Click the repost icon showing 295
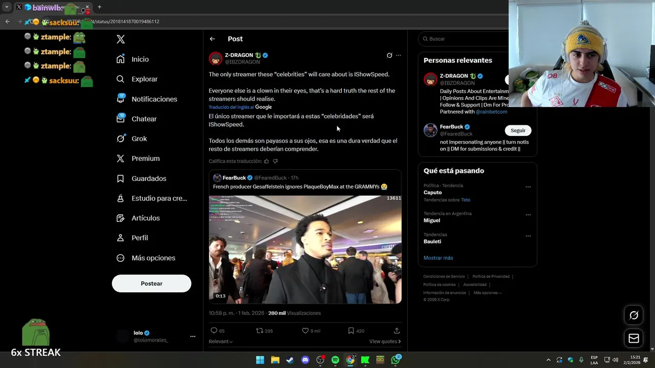 (259, 331)
